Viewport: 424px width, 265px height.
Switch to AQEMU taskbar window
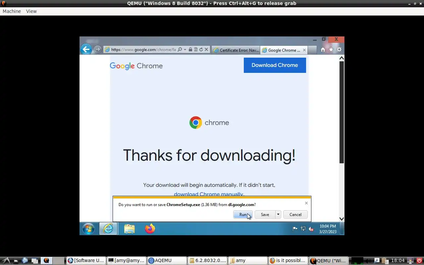[x=167, y=261]
